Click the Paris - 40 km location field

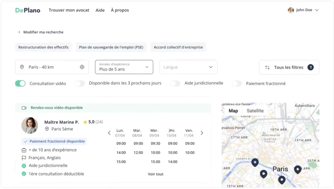48,67
